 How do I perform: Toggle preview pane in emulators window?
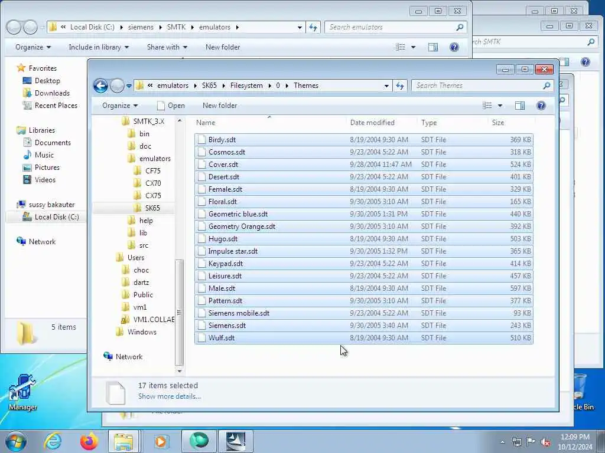[433, 47]
